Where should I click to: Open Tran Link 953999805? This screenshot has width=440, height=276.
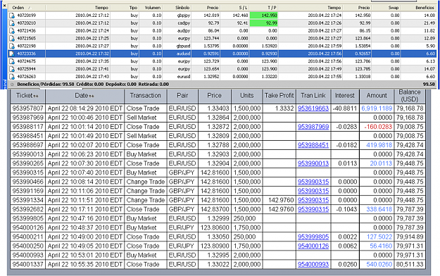pos(313,237)
